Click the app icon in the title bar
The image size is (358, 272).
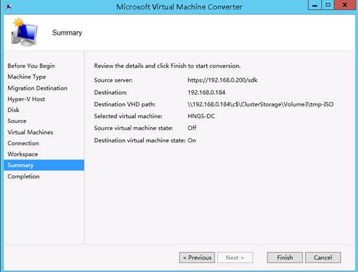point(8,6)
